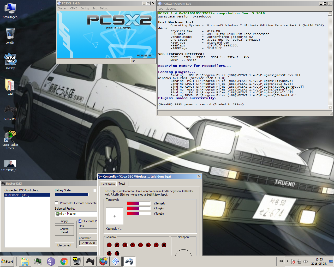Click the PCSX2 Program Log title icon
Viewport: 334px width, 267px height.
point(160,4)
